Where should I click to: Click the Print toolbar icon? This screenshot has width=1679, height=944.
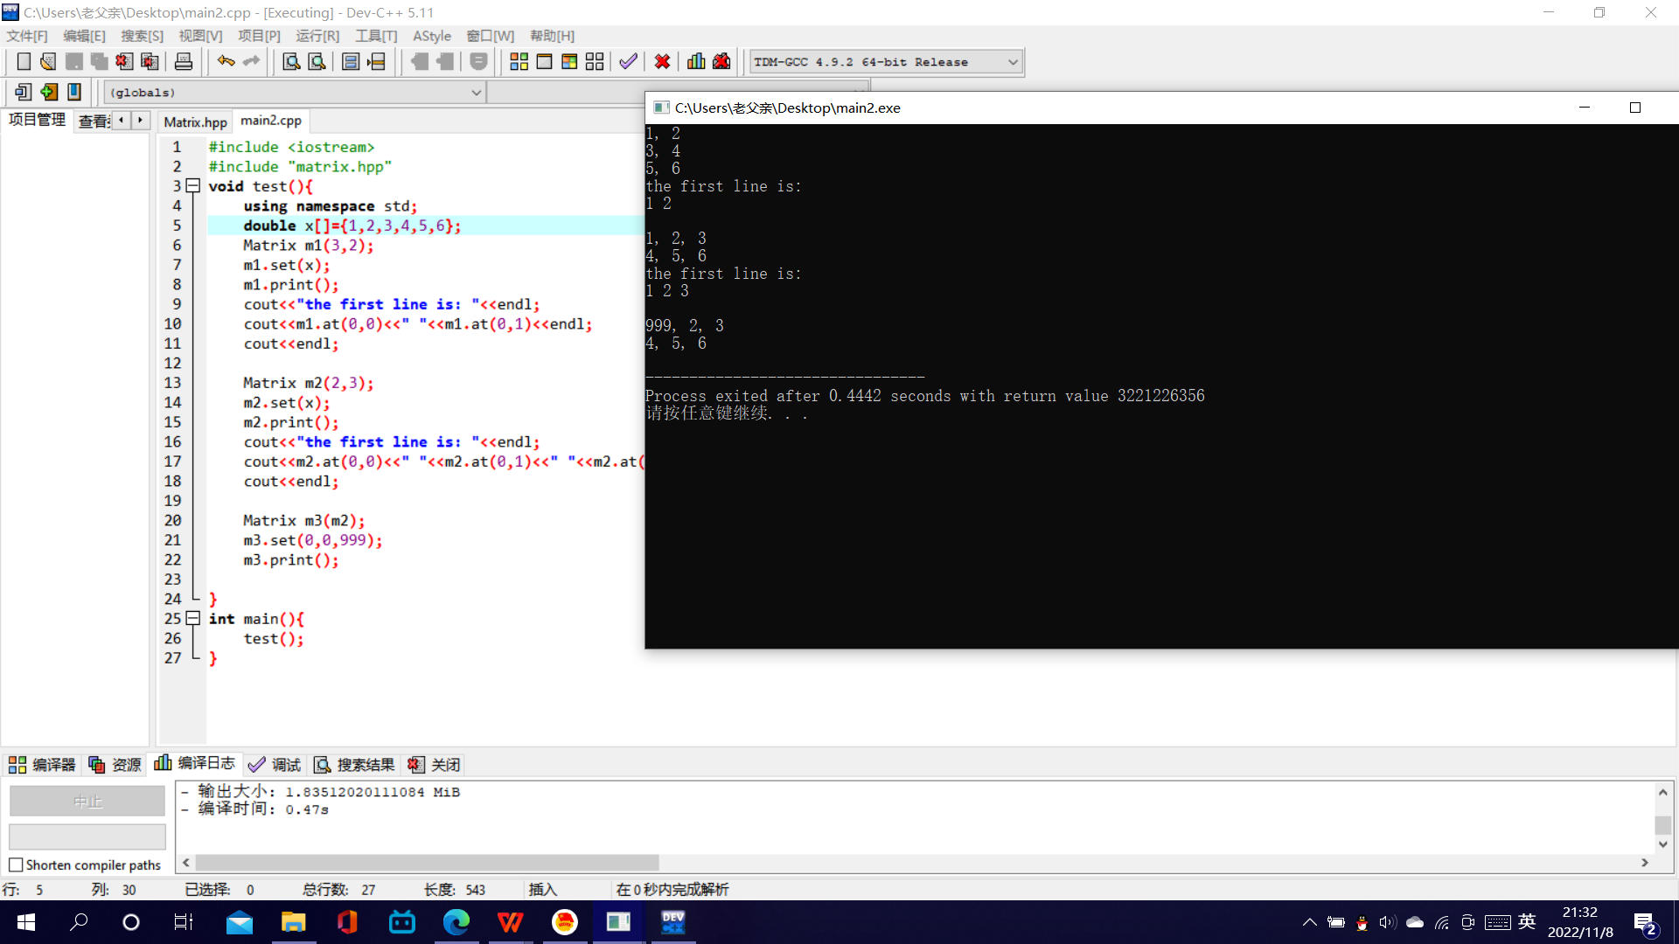184,62
